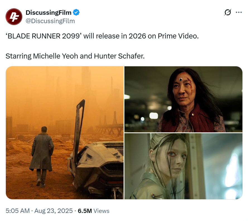Click the 'Prime Video' words in the tweet
The height and width of the screenshot is (221, 248).
(x=178, y=36)
